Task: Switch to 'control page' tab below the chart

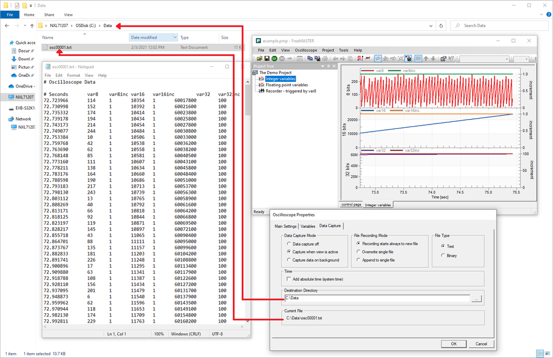Action: (x=352, y=205)
